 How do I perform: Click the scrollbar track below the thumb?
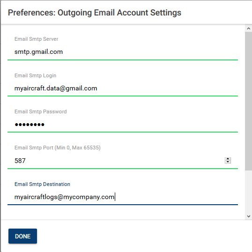(248, 192)
